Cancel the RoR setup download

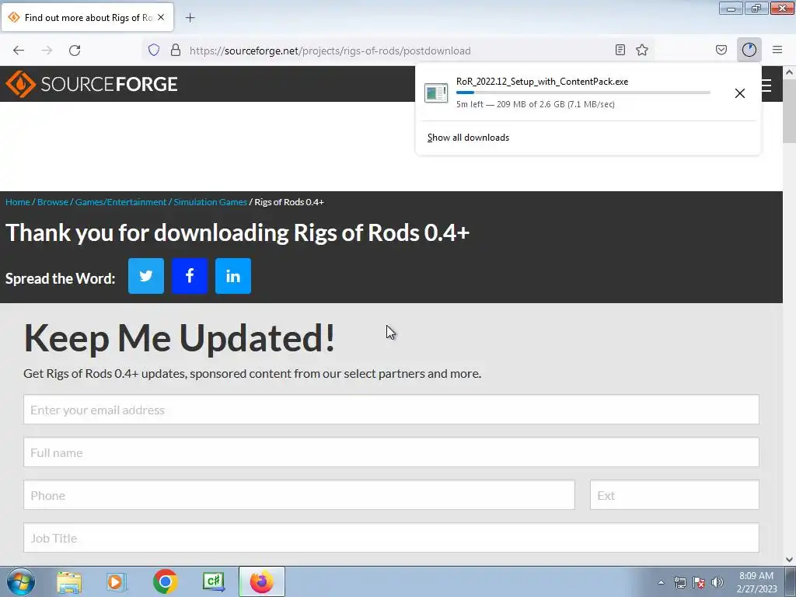point(740,93)
